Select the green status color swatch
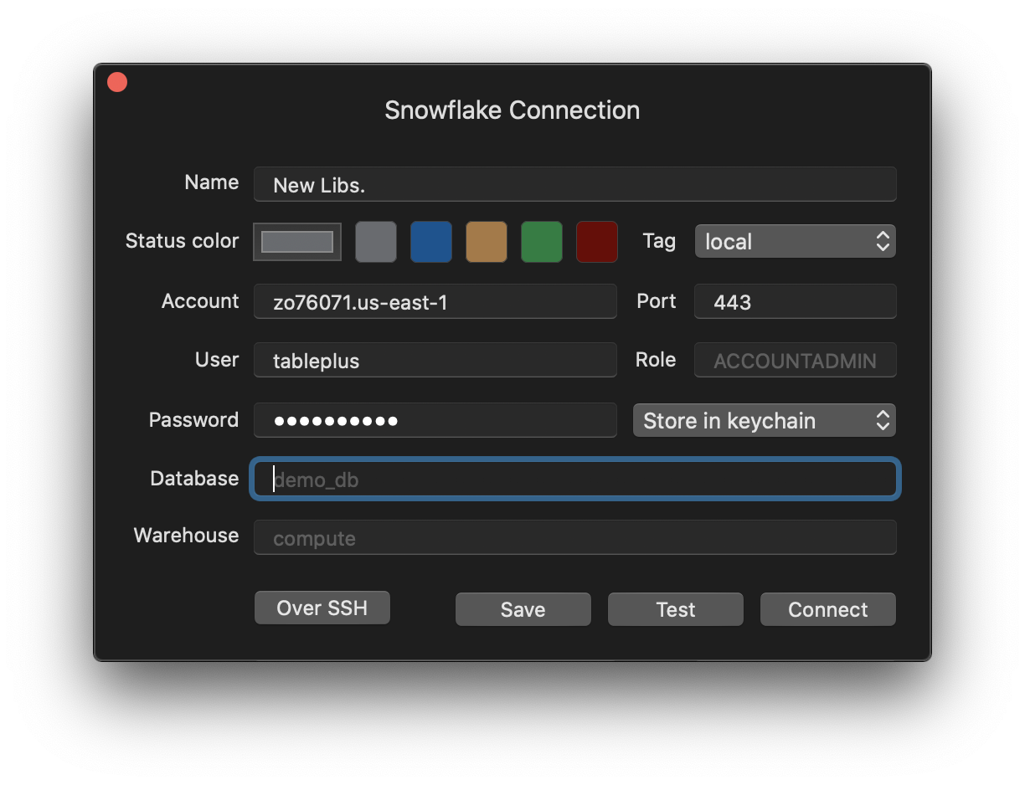The width and height of the screenshot is (1025, 785). [x=541, y=241]
